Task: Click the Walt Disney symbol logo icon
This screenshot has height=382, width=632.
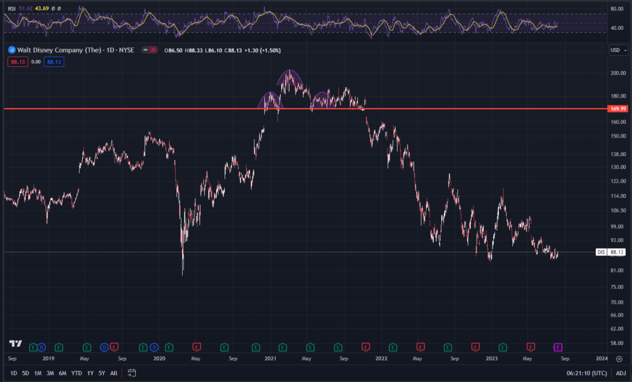Action: [12, 50]
